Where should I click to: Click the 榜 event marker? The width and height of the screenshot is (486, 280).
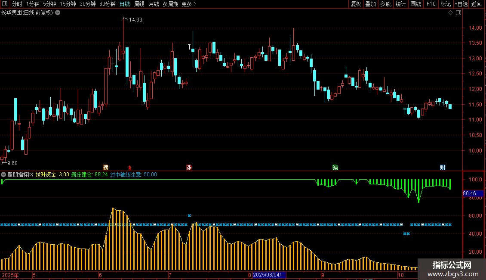click(x=105, y=167)
